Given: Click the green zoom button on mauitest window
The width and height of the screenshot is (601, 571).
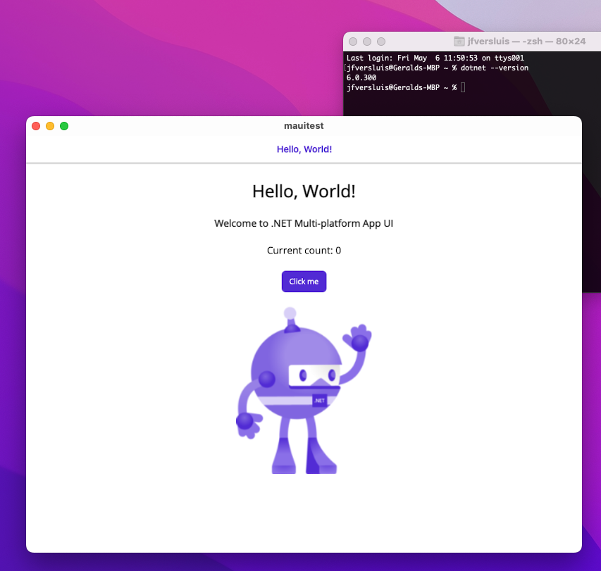Looking at the screenshot, I should click(x=64, y=126).
